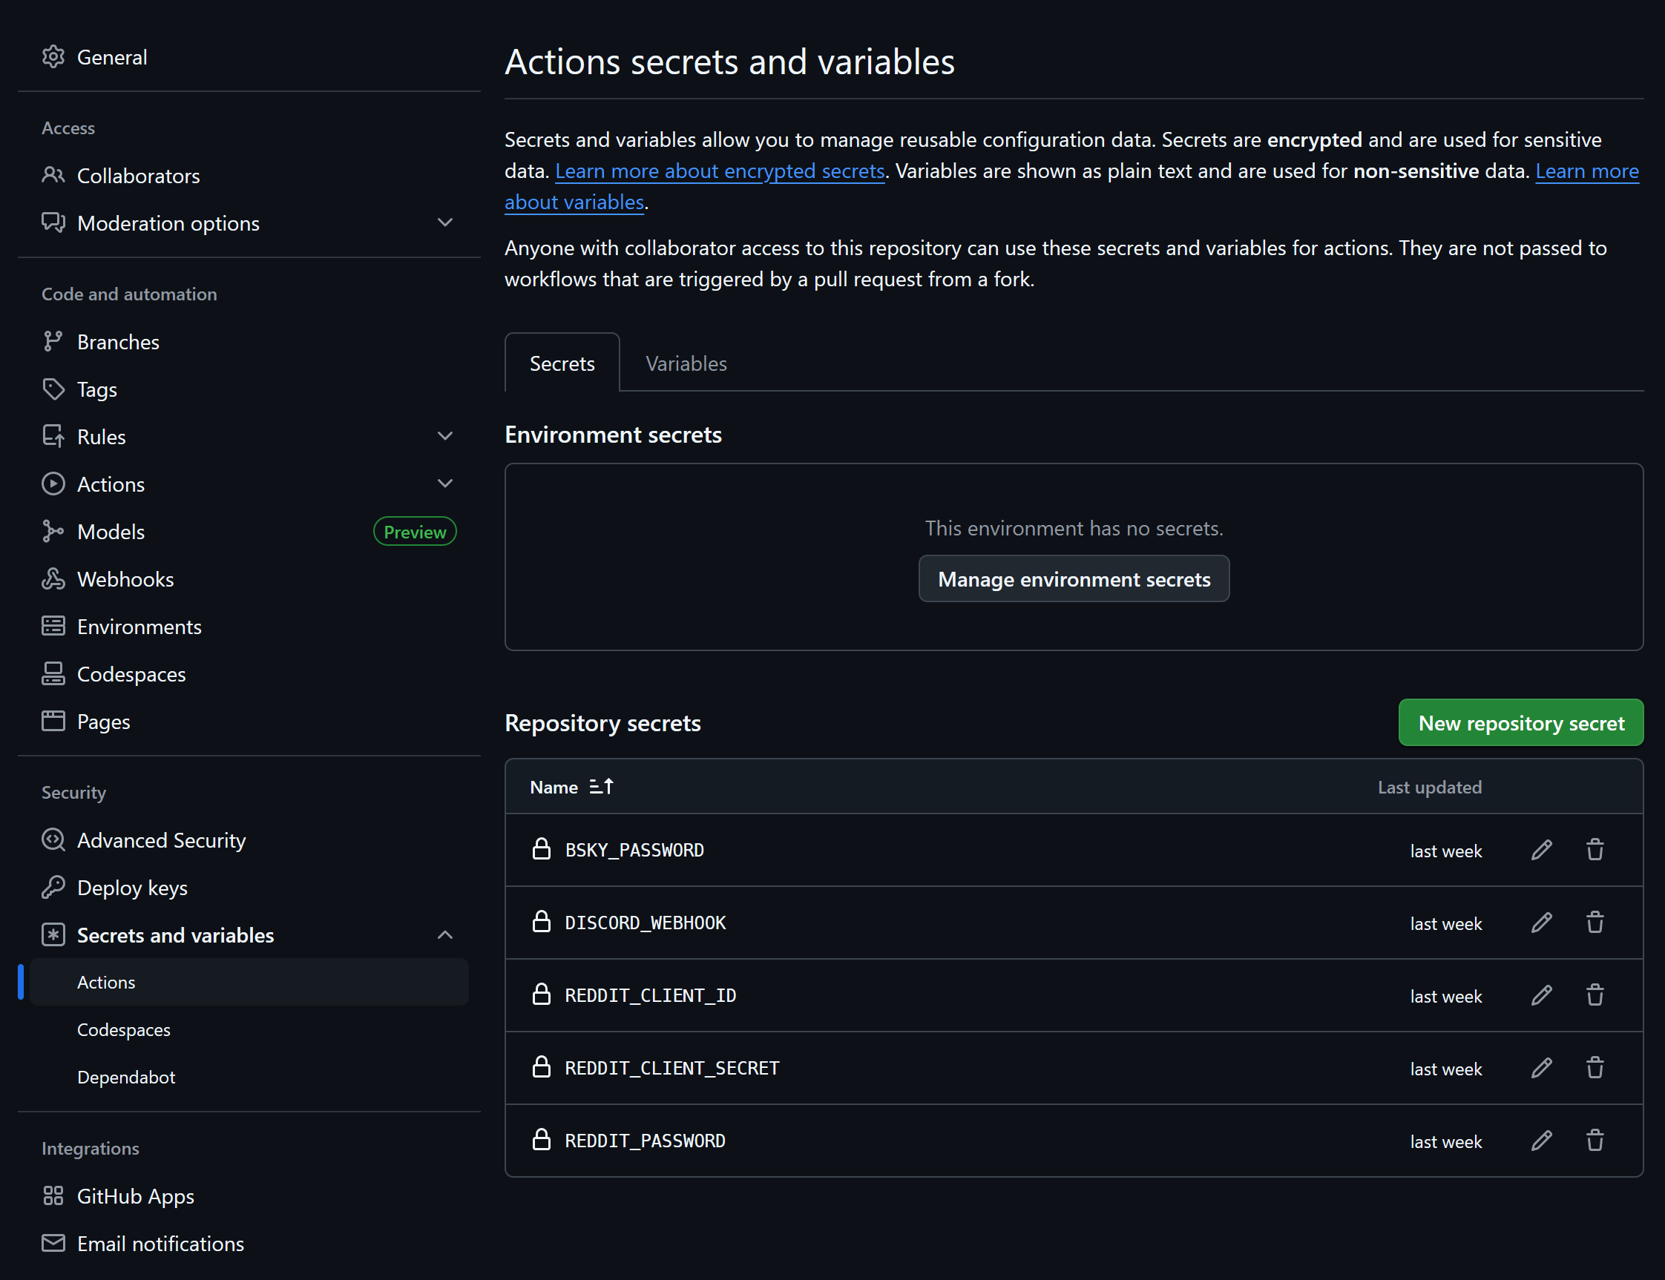Click the Tags tag icon

(x=53, y=389)
